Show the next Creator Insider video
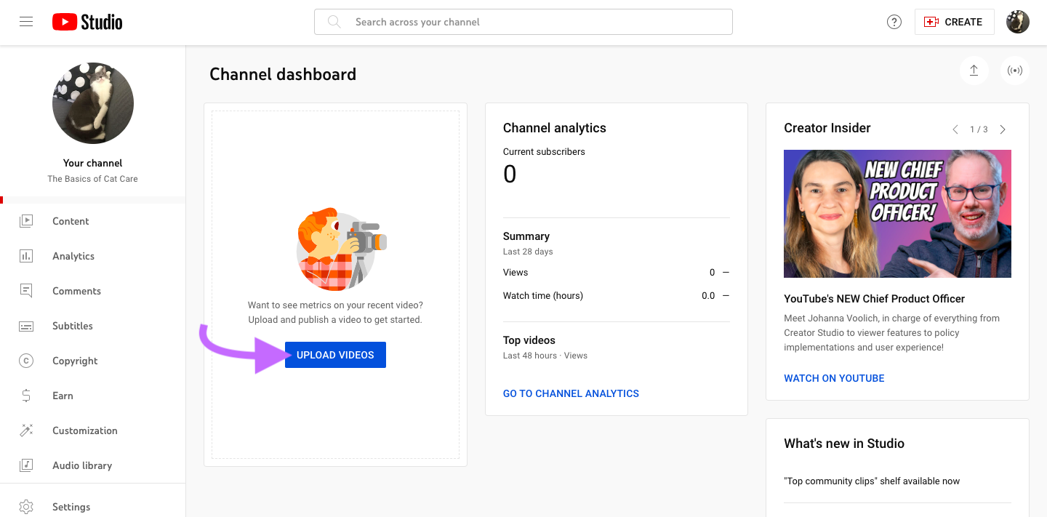Viewport: 1047px width, 517px height. pos(1003,129)
